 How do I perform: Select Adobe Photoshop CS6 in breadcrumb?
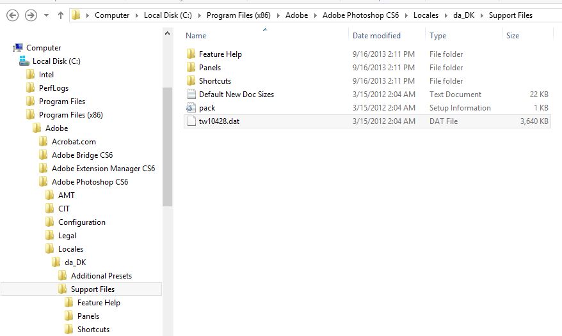(x=360, y=15)
